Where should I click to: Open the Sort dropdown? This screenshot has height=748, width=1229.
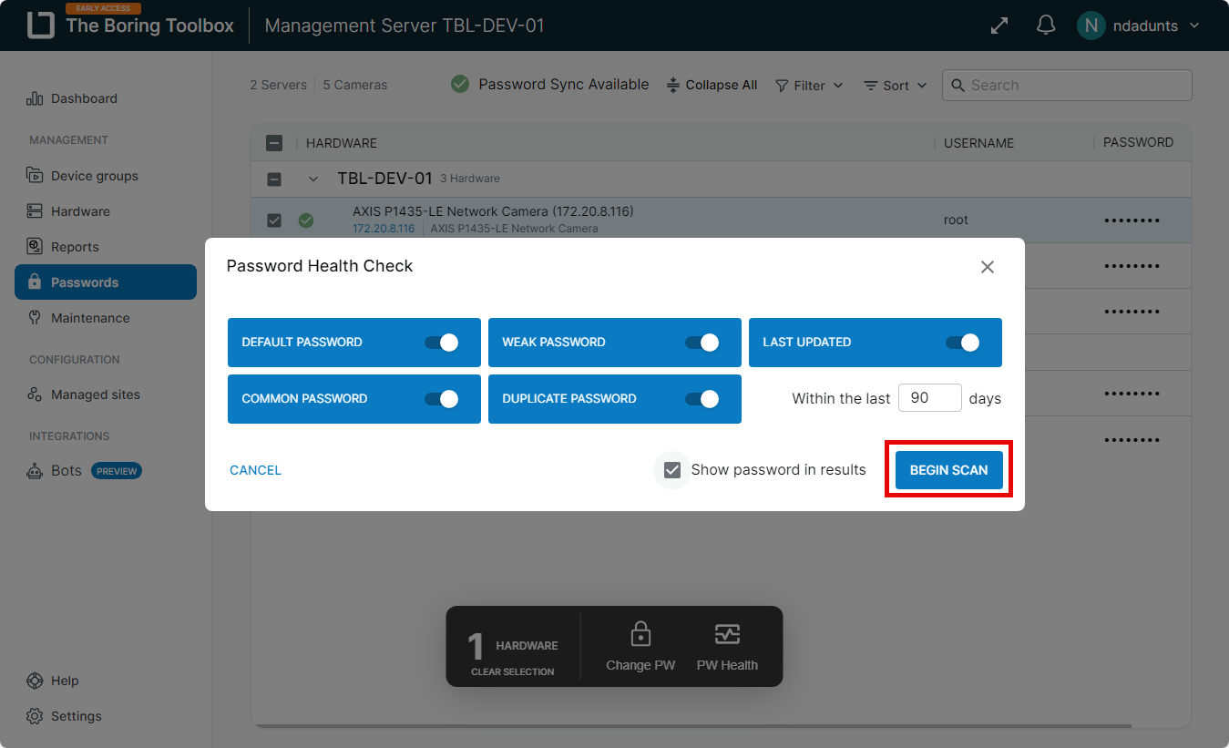coord(895,86)
